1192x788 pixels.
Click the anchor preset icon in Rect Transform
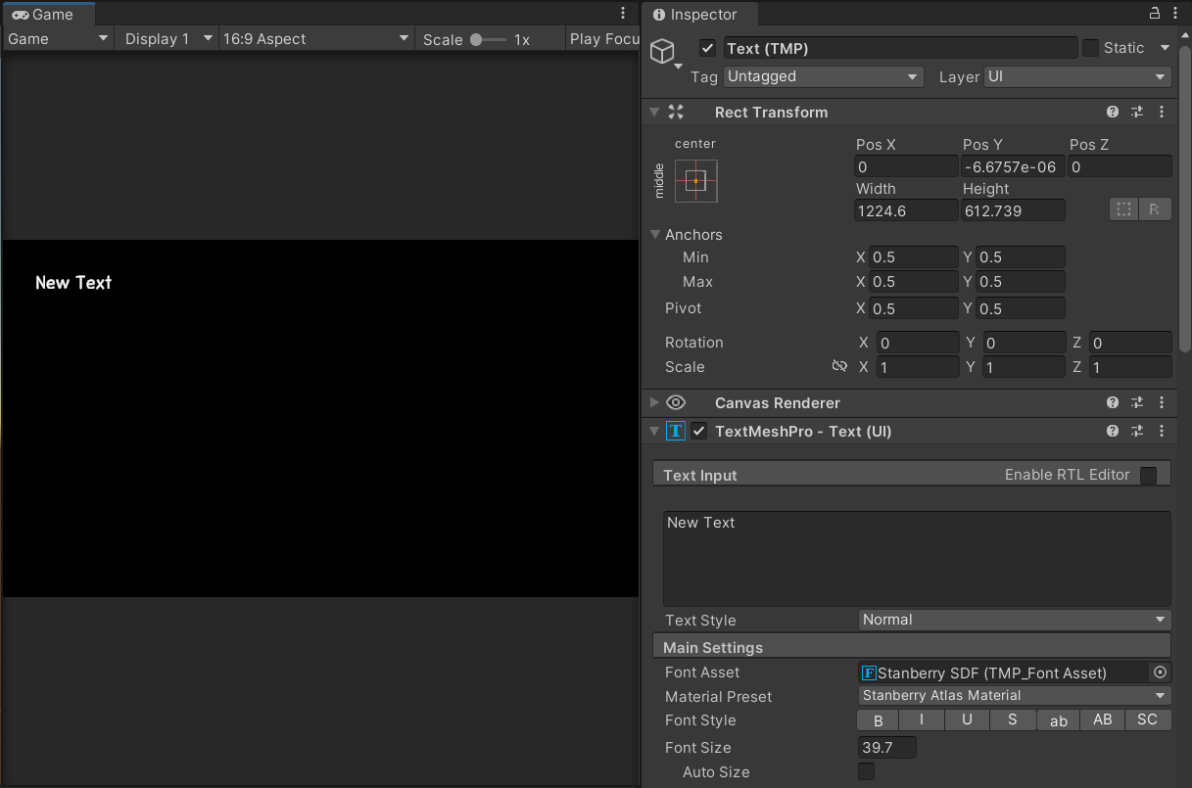[x=695, y=181]
